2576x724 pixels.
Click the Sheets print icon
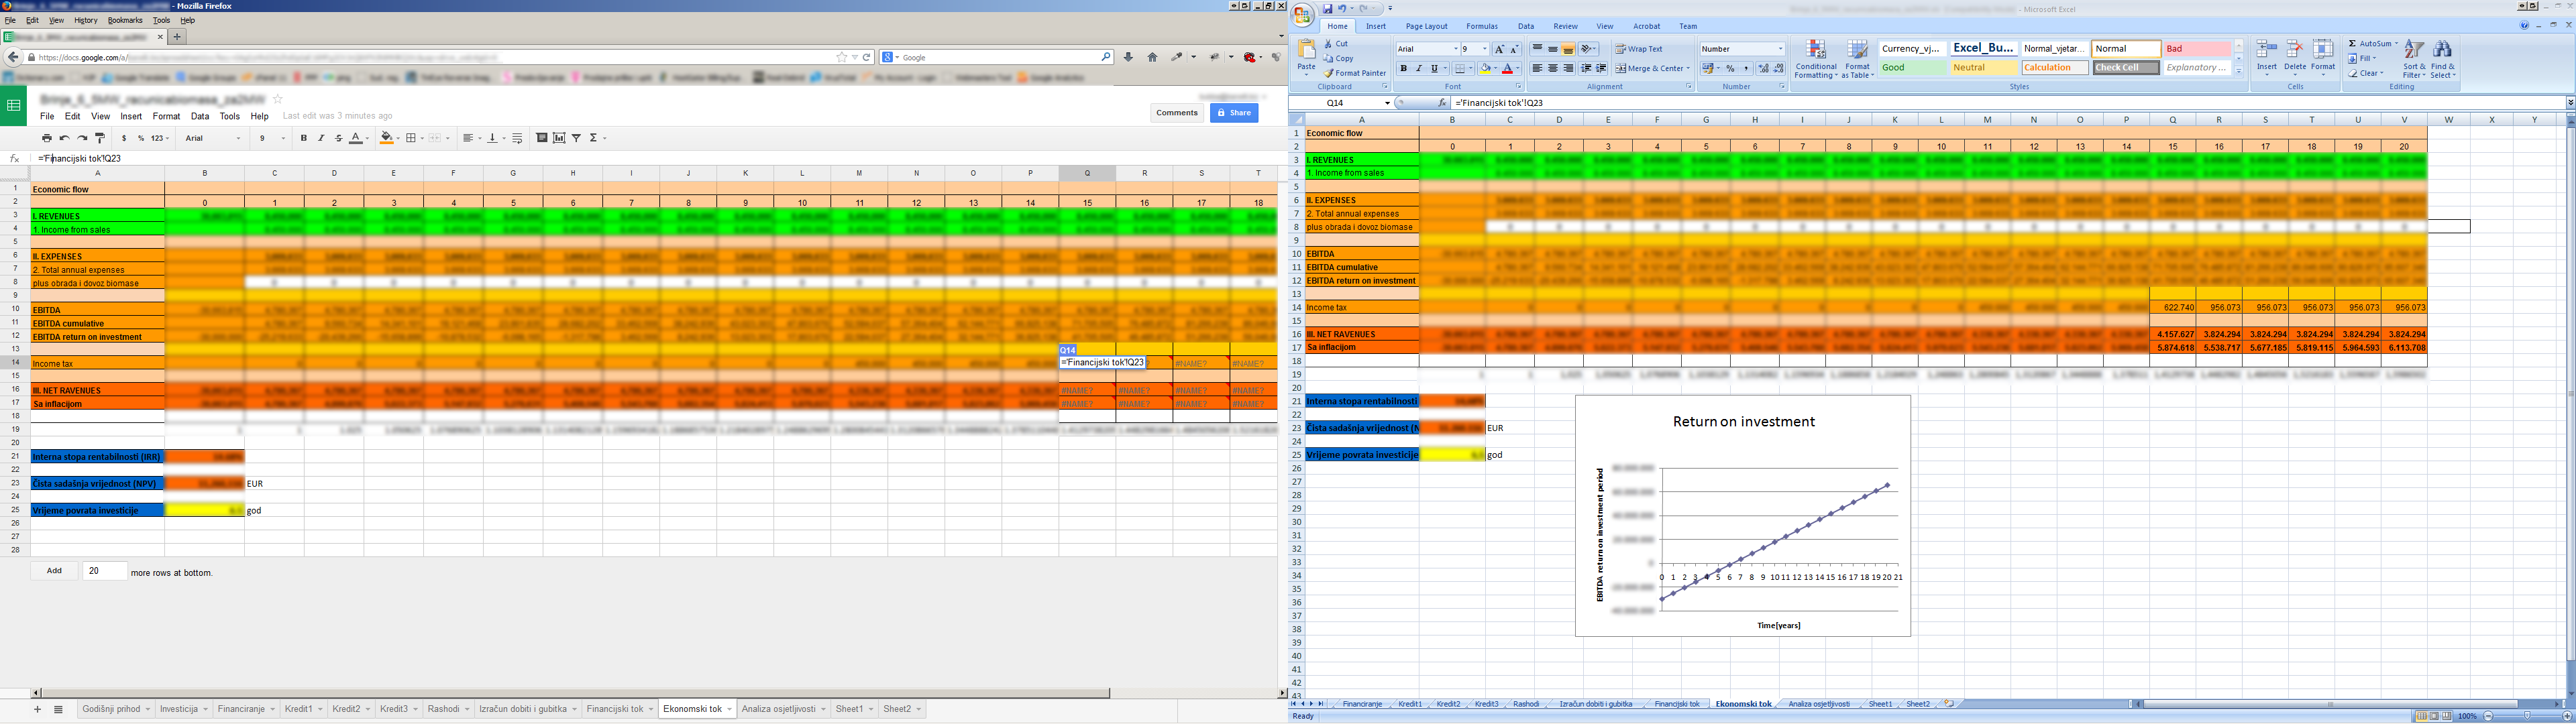pyautogui.click(x=46, y=138)
